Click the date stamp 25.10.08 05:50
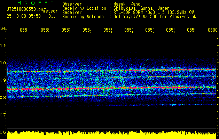Image resolution: width=219 pixels, height=139 pixels. (x=24, y=16)
